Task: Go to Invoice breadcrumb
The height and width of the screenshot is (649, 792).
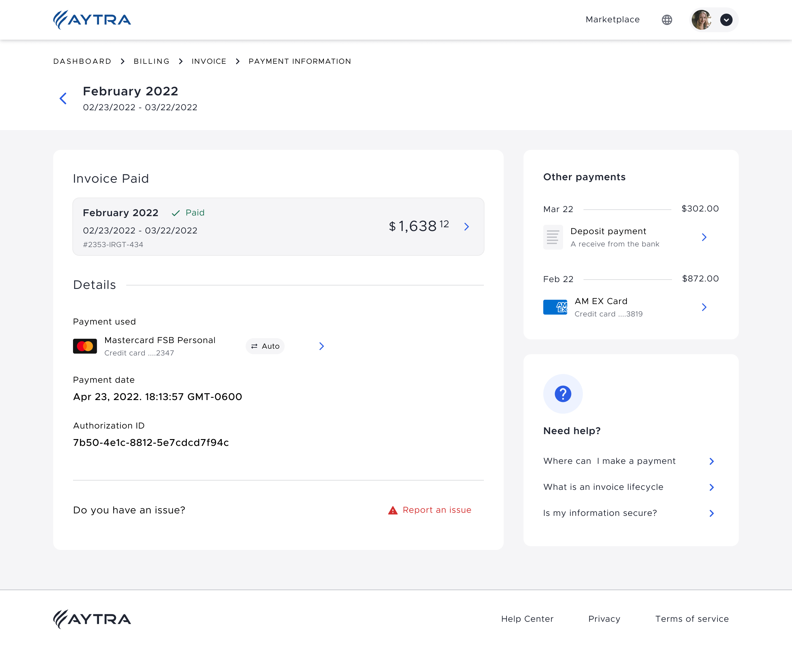Action: pos(209,61)
